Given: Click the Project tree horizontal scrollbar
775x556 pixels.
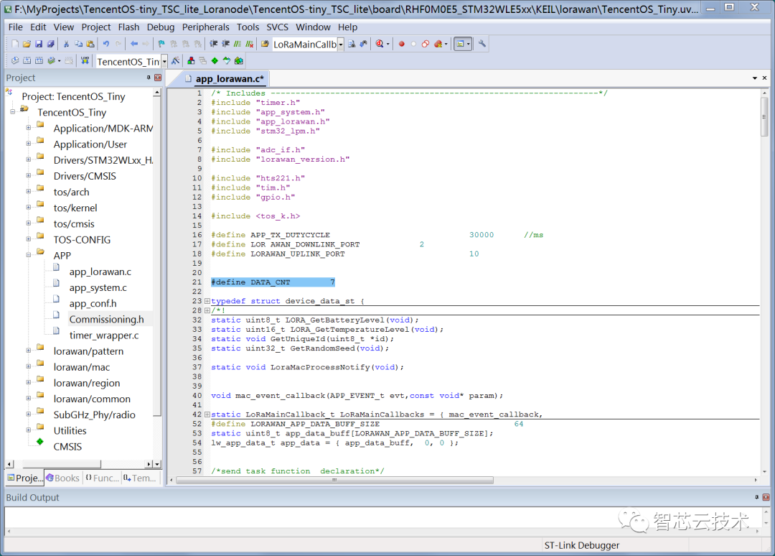Looking at the screenshot, I should [x=62, y=464].
